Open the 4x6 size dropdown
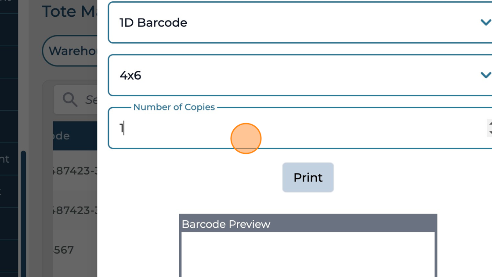This screenshot has height=277, width=492. (x=299, y=75)
